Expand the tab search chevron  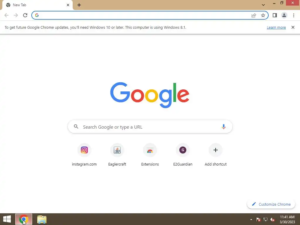pos(263,5)
